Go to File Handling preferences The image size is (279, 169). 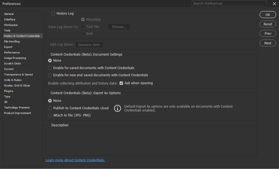pos(12,42)
